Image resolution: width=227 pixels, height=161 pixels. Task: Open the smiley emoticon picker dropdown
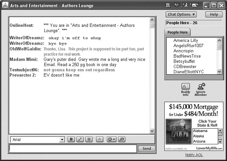click(112, 139)
